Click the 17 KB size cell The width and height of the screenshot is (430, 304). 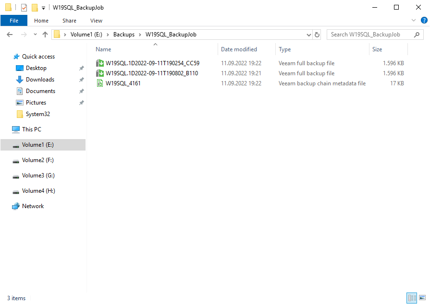pos(397,83)
